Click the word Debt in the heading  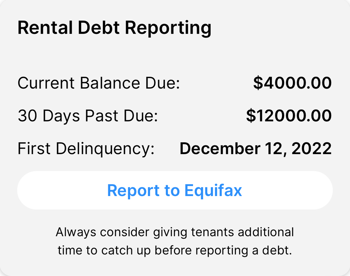pos(99,28)
